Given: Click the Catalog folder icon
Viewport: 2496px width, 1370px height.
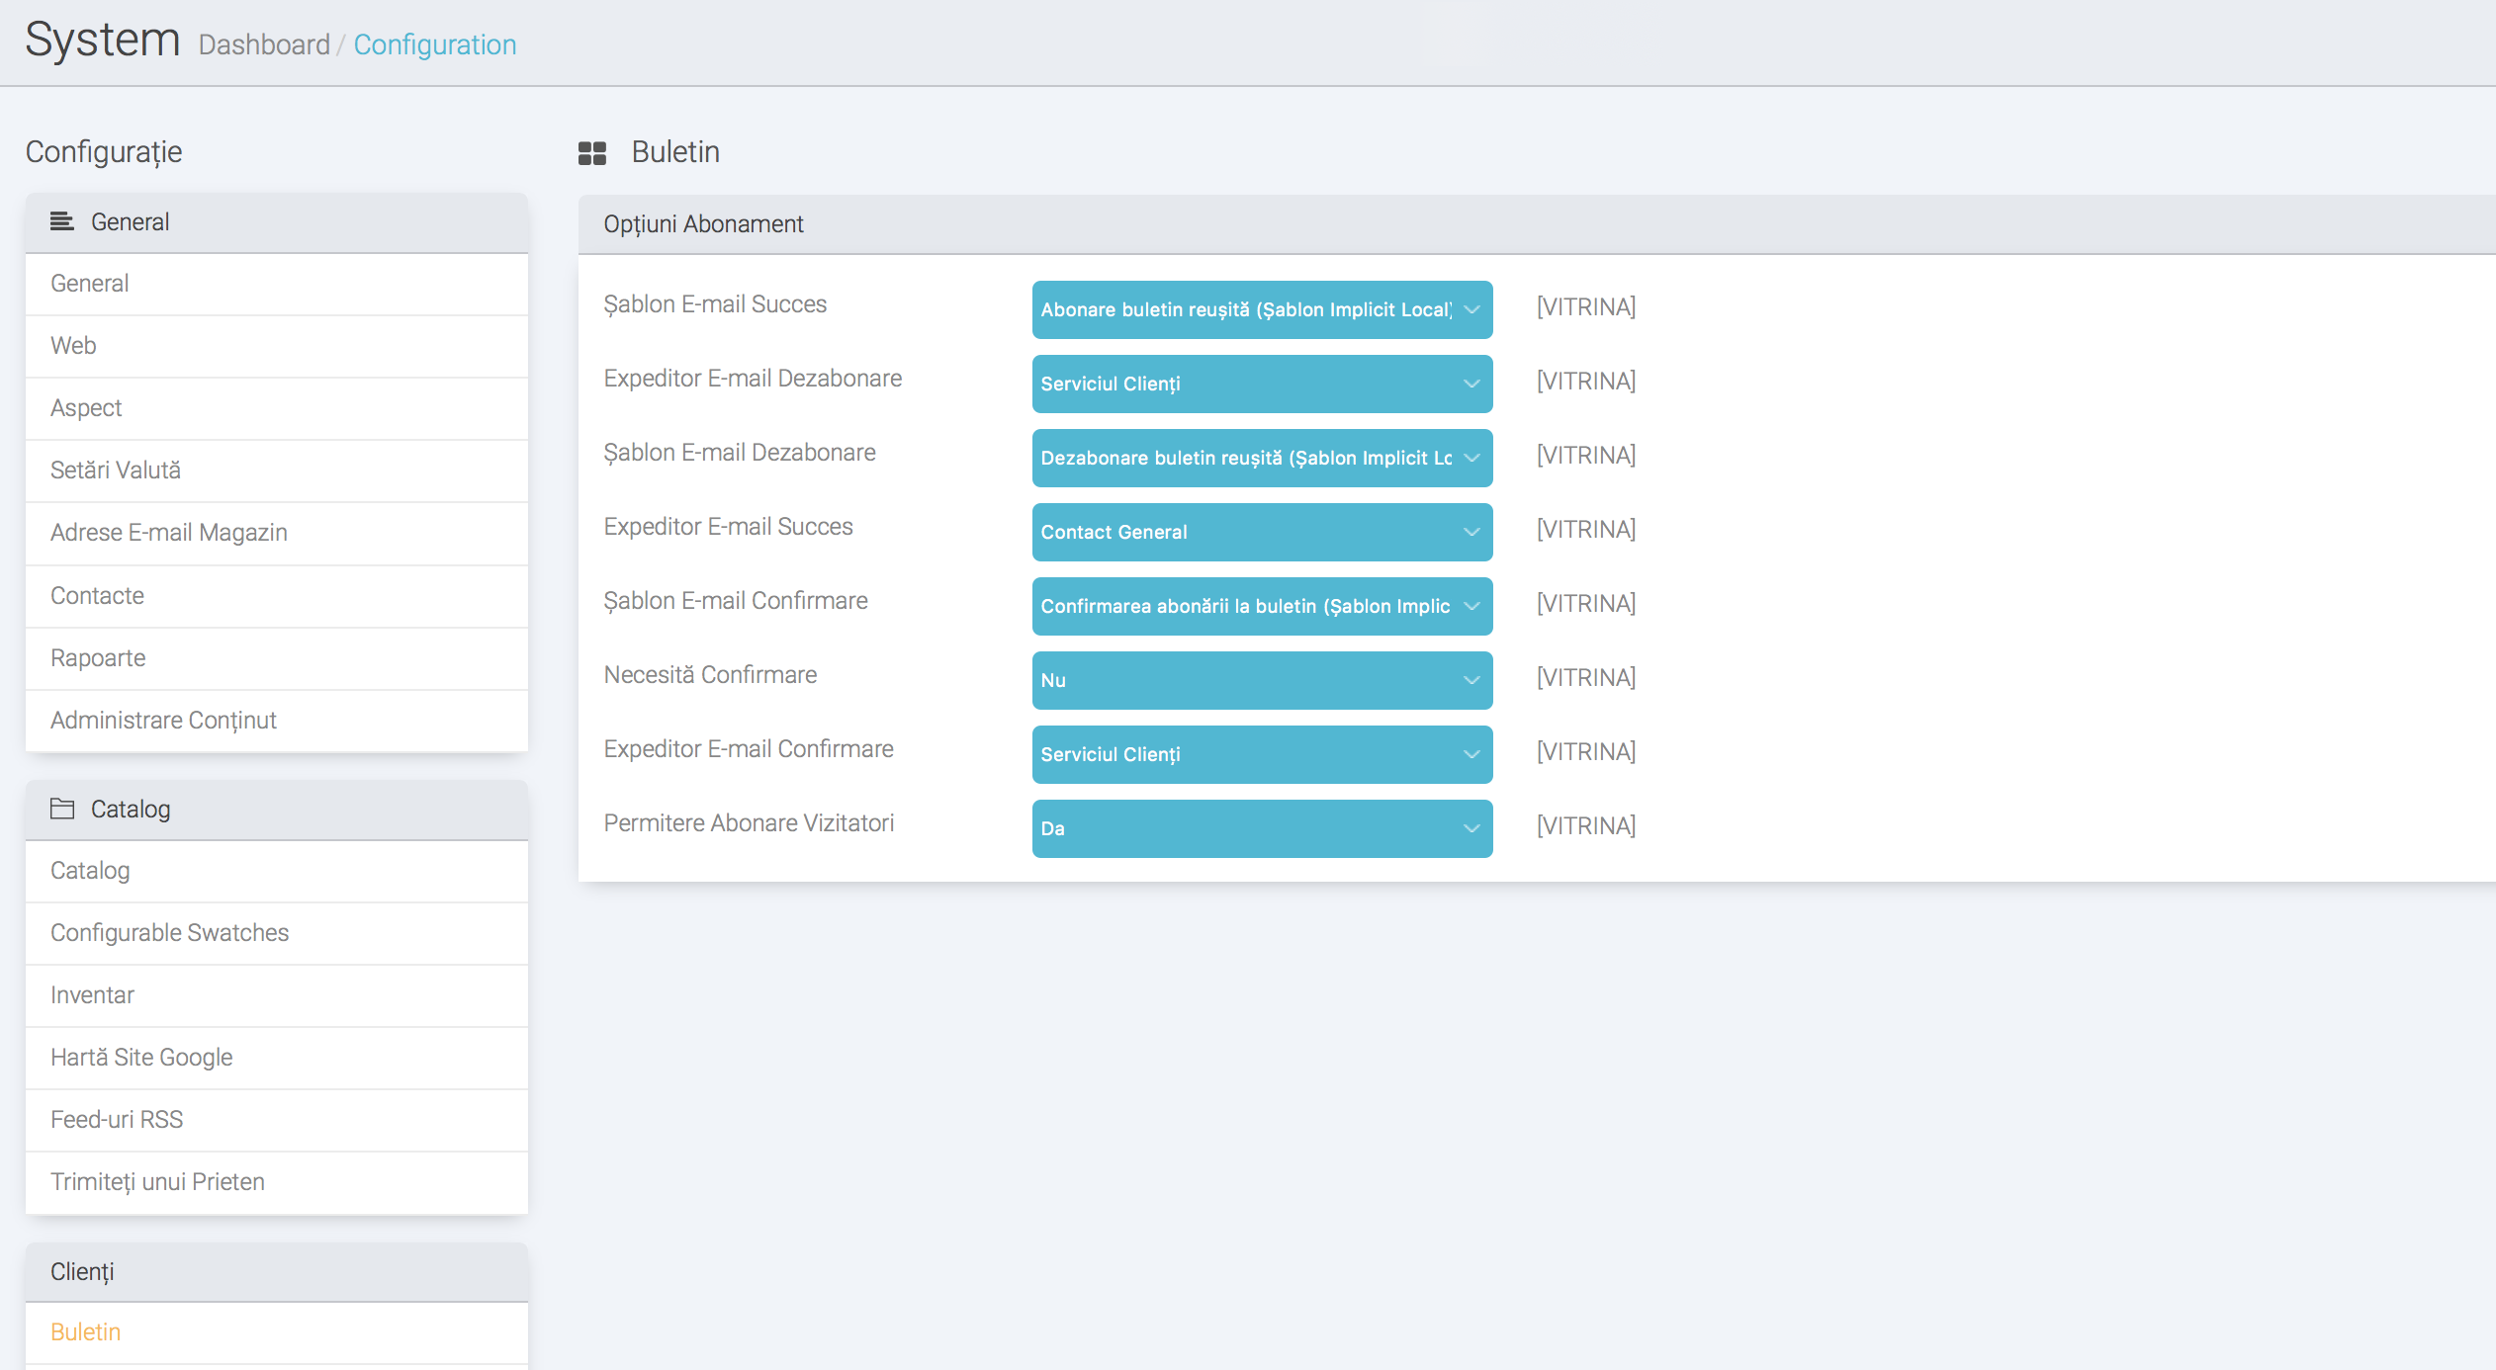Looking at the screenshot, I should coord(61,809).
